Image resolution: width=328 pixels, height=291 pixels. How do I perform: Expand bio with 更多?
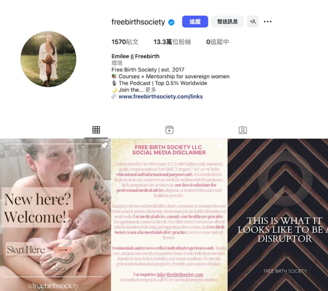[x=151, y=90]
